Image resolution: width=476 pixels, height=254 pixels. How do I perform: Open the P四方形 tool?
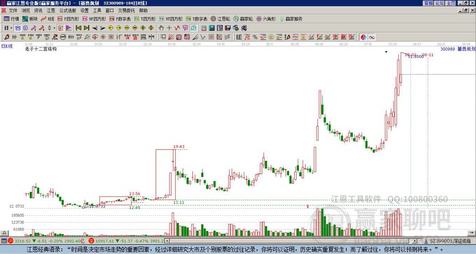(x=68, y=19)
